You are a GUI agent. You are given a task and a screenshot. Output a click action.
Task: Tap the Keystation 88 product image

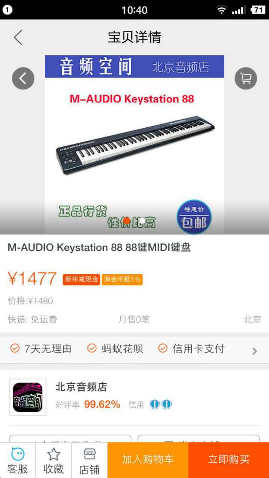[x=135, y=145]
